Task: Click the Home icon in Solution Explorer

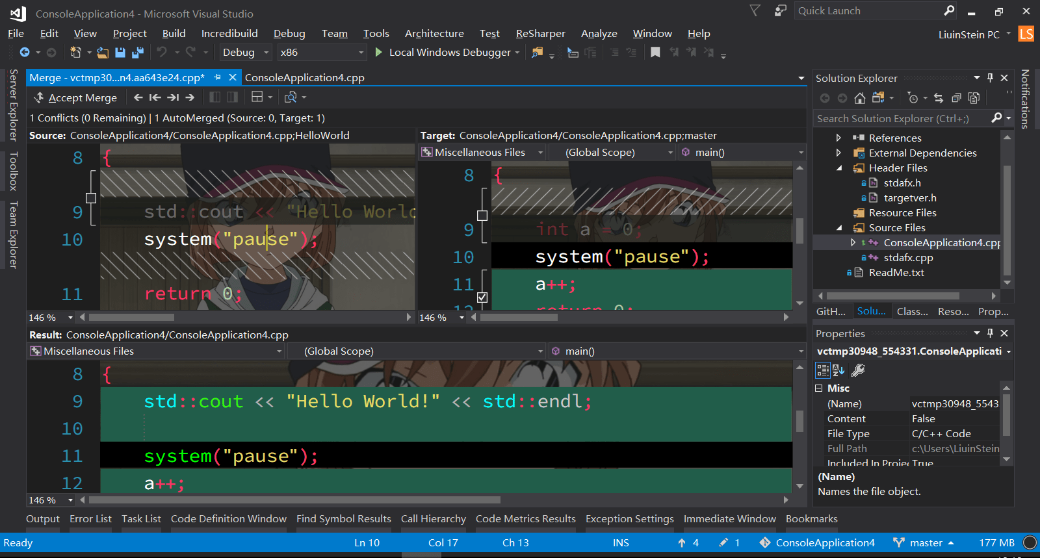Action: 860,98
